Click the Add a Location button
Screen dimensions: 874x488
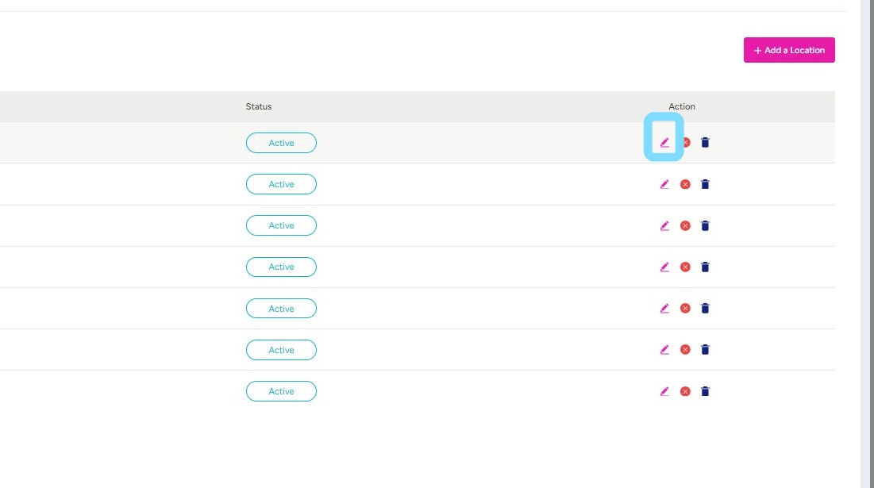coord(789,50)
